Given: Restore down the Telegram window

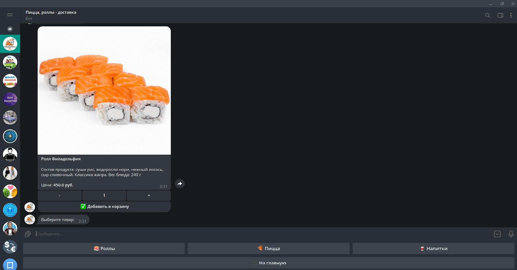Looking at the screenshot, I should [502, 4].
